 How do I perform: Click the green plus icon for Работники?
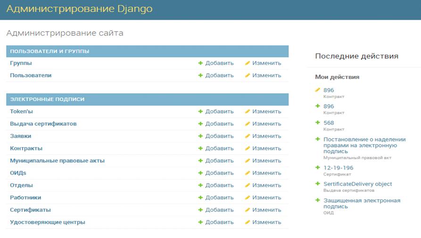200,197
